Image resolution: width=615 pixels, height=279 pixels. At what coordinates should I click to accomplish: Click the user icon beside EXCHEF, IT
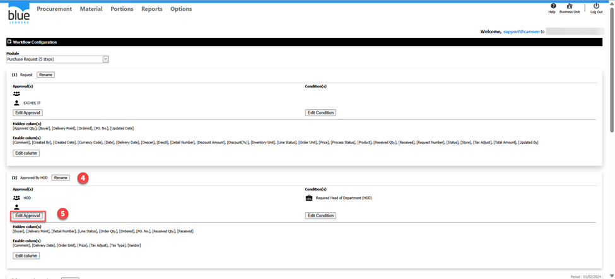pos(16,102)
